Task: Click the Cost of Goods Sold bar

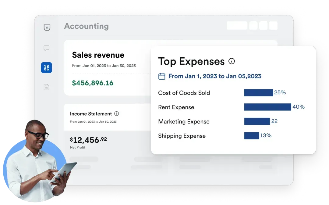Action: 258,93
